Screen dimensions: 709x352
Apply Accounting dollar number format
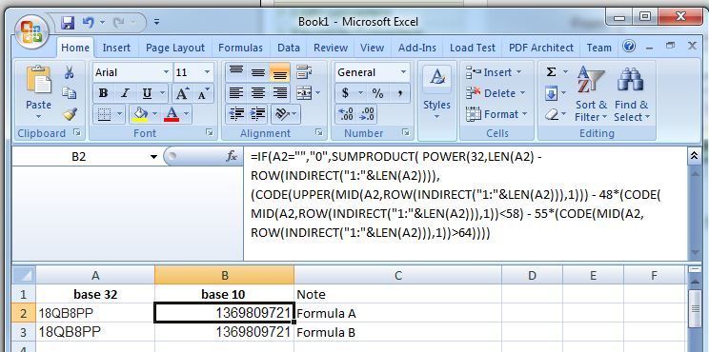[x=345, y=93]
